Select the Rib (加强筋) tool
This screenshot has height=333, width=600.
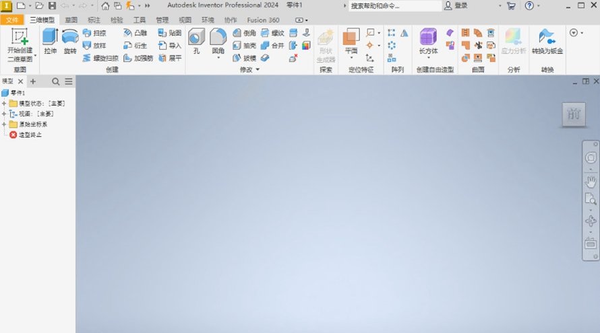[138, 58]
